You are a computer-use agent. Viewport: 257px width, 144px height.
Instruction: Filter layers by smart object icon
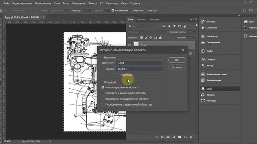185,26
